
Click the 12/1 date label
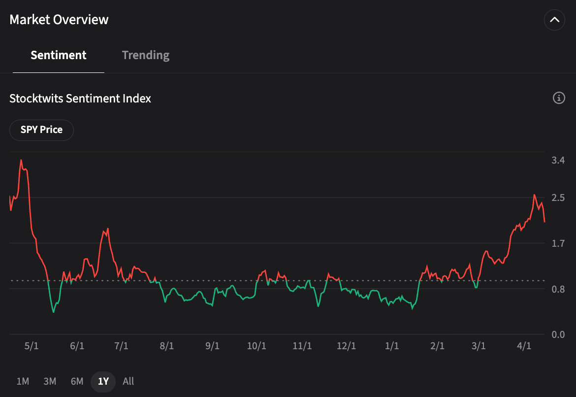[x=347, y=346]
